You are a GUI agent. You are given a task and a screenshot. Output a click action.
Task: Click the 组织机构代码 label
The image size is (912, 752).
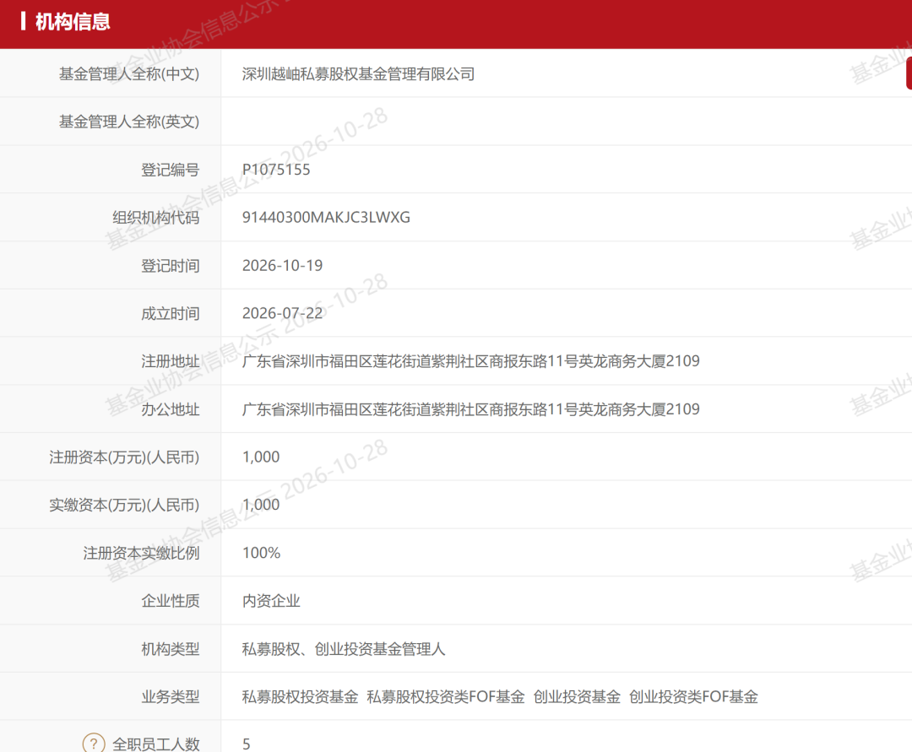(x=156, y=218)
